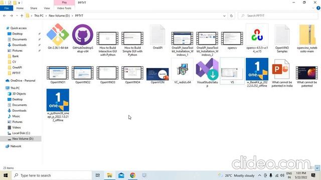The width and height of the screenshot is (321, 180).
Task: Select the VC_redist.x64 installer icon
Action: tap(182, 69)
